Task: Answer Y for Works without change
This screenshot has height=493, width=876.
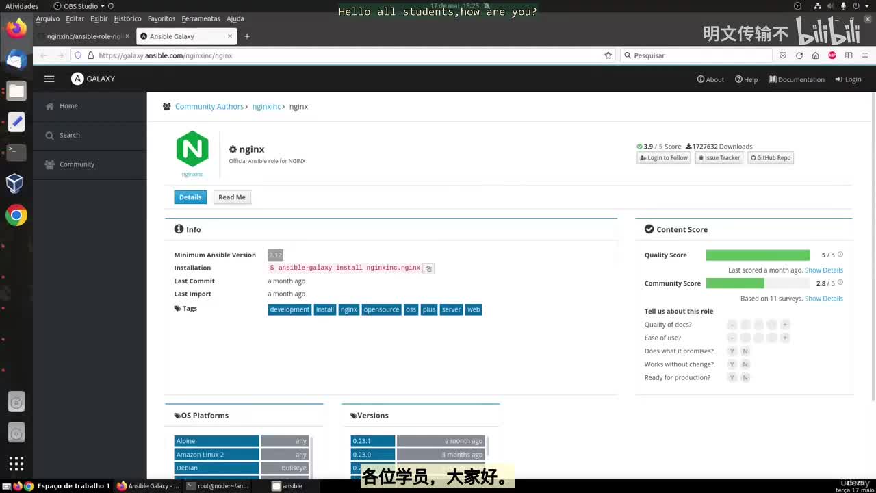Action: (x=732, y=364)
